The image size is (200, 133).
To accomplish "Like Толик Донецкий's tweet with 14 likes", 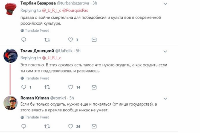I will pyautogui.click(x=70, y=87).
